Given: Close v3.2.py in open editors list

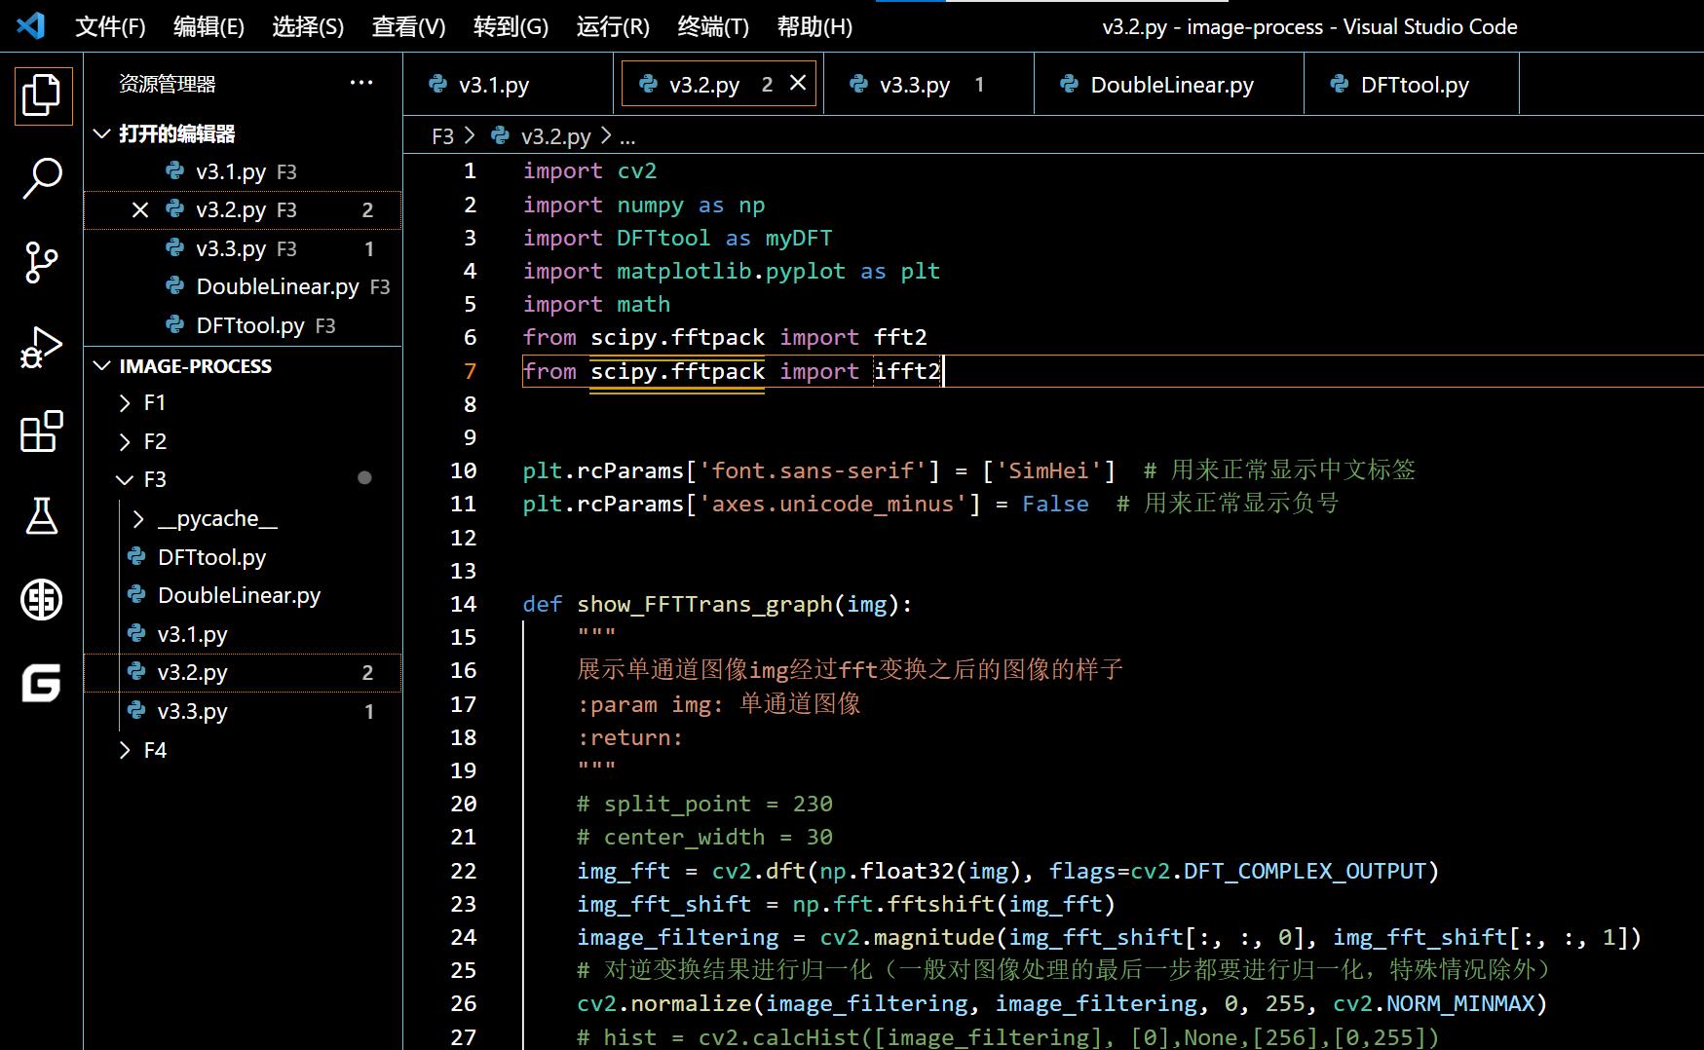Looking at the screenshot, I should (x=140, y=209).
